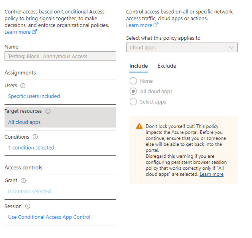Viewport: 252px width, 238px height.
Task: Open Use Conditional Access App Control
Action: [x=49, y=217]
